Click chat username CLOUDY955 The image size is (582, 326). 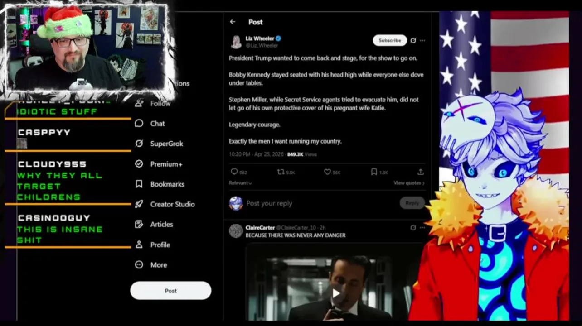pyautogui.click(x=52, y=164)
